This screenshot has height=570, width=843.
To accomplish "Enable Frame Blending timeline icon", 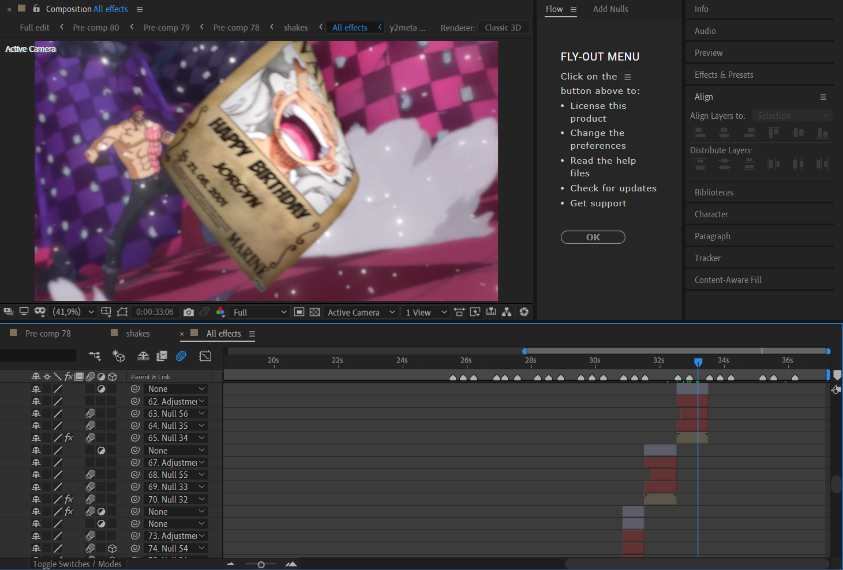I will pos(162,356).
